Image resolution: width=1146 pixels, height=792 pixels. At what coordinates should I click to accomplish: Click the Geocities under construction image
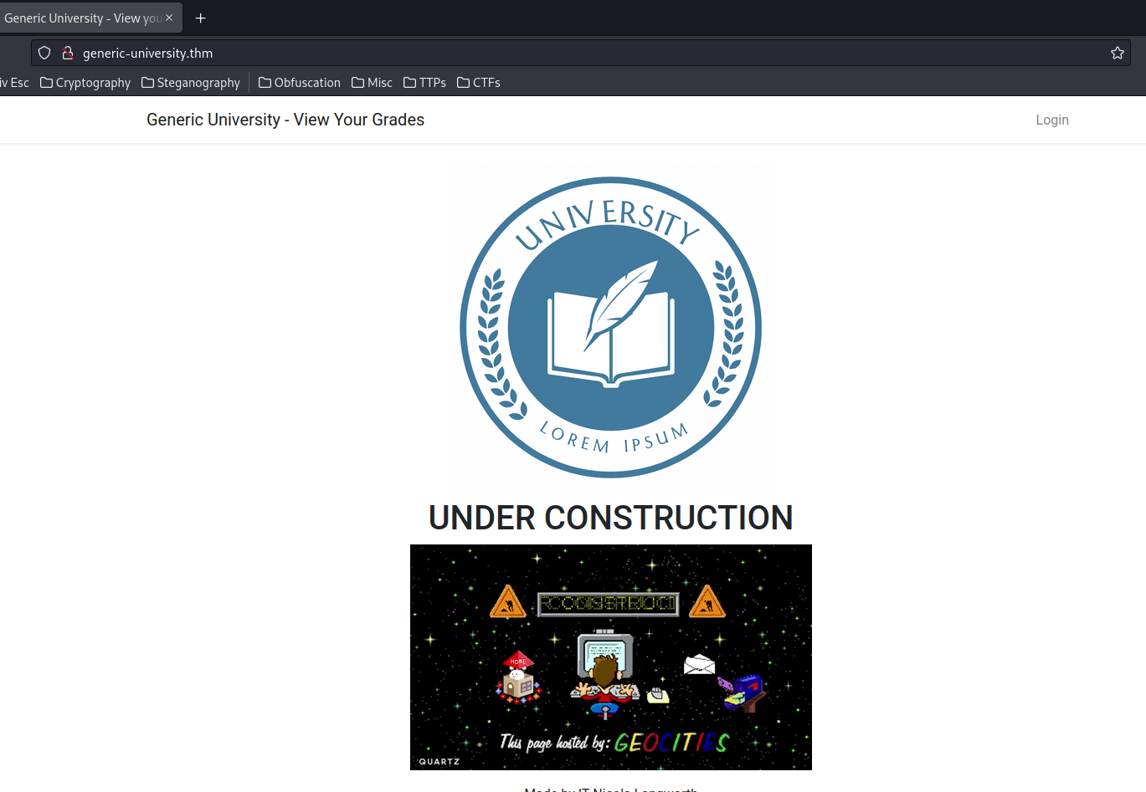coord(611,657)
